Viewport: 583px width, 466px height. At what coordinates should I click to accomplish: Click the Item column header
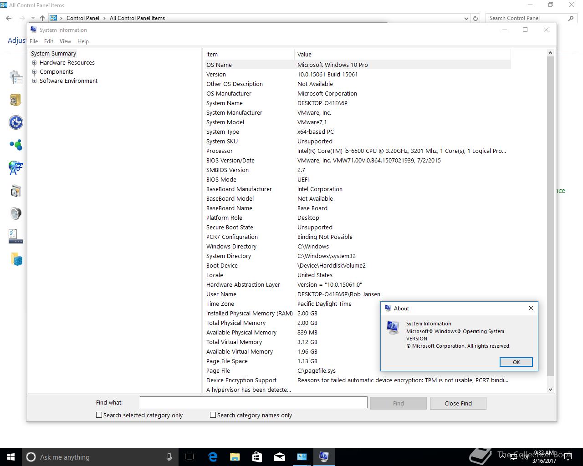[250, 54]
